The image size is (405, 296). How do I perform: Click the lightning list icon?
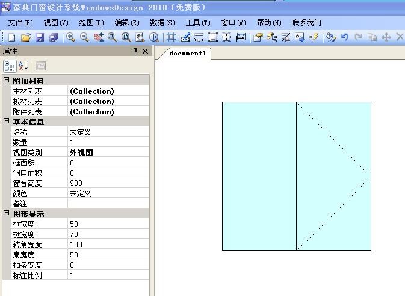point(314,37)
